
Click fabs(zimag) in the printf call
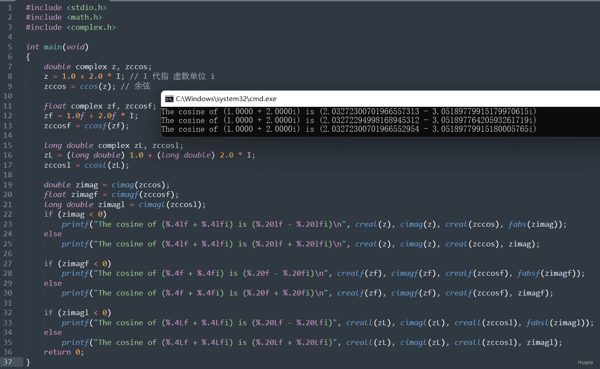(535, 224)
